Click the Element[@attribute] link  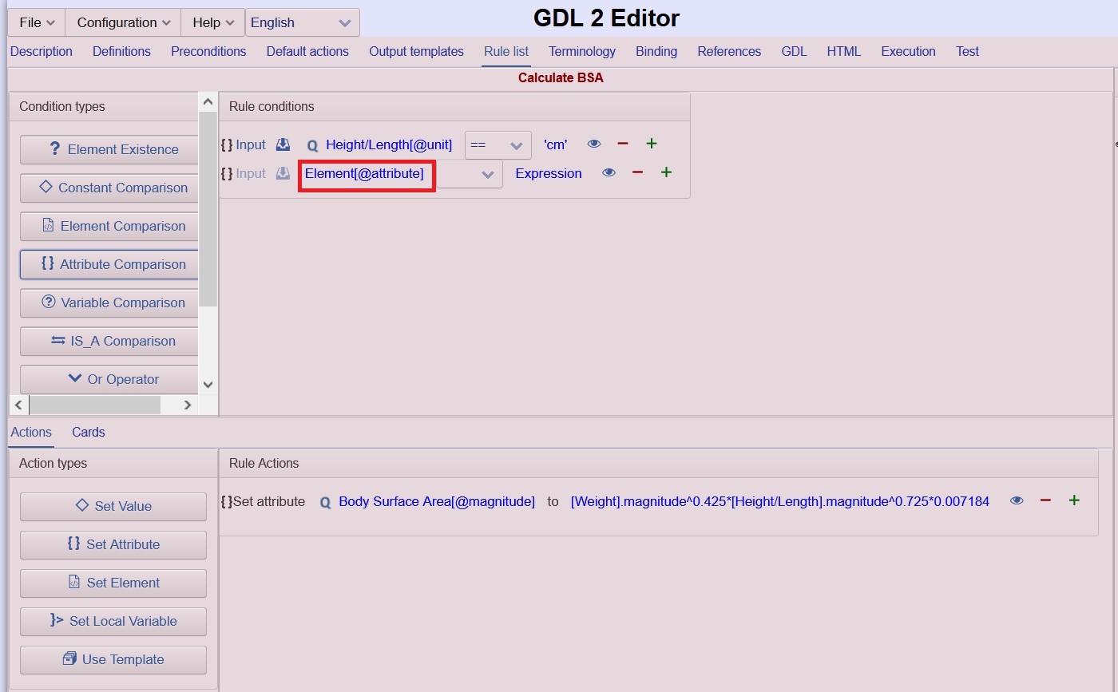(x=364, y=173)
